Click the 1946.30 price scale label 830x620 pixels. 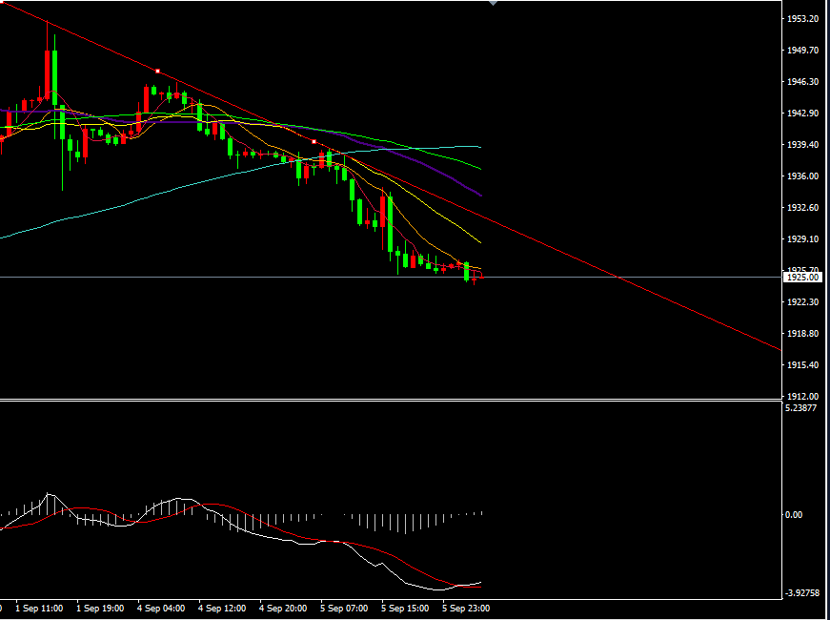tap(803, 82)
